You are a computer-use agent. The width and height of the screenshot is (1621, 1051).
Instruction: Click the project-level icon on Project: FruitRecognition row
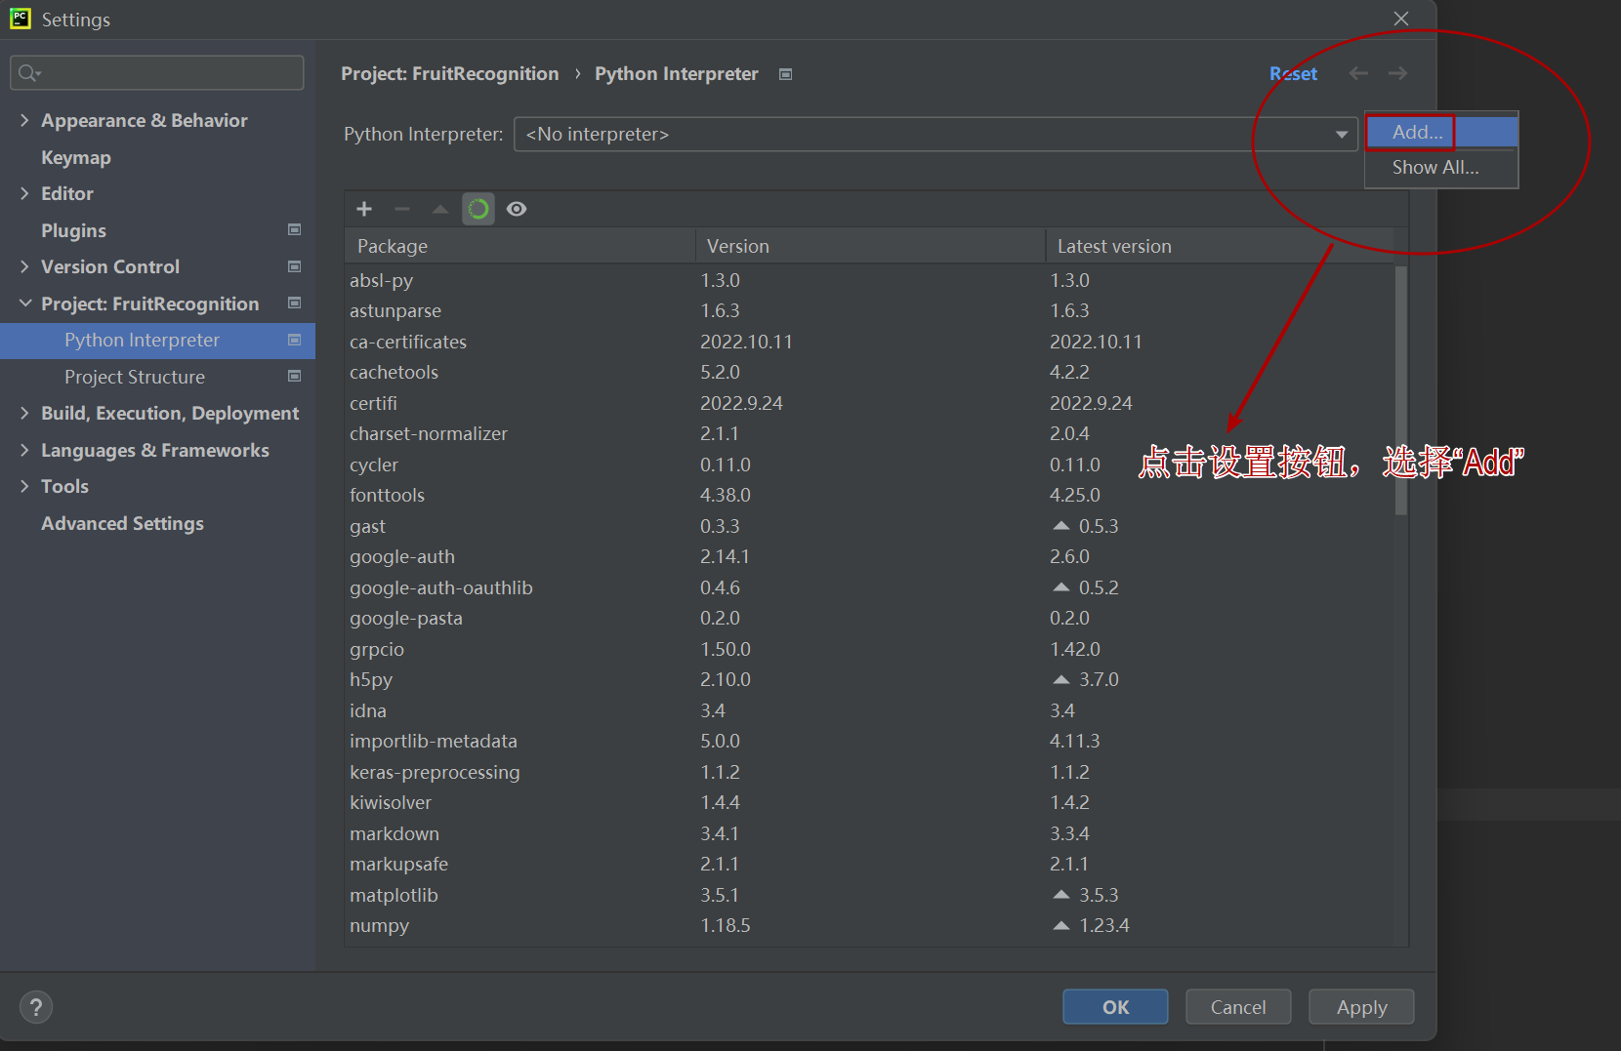pos(294,303)
